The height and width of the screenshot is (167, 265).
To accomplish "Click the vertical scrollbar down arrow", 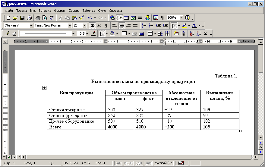I will click(x=260, y=138).
